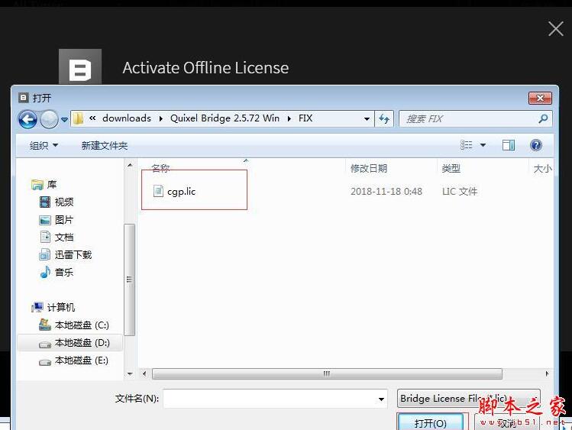Click the Bridge logo in Activate window
This screenshot has width=572, height=430.
point(80,66)
